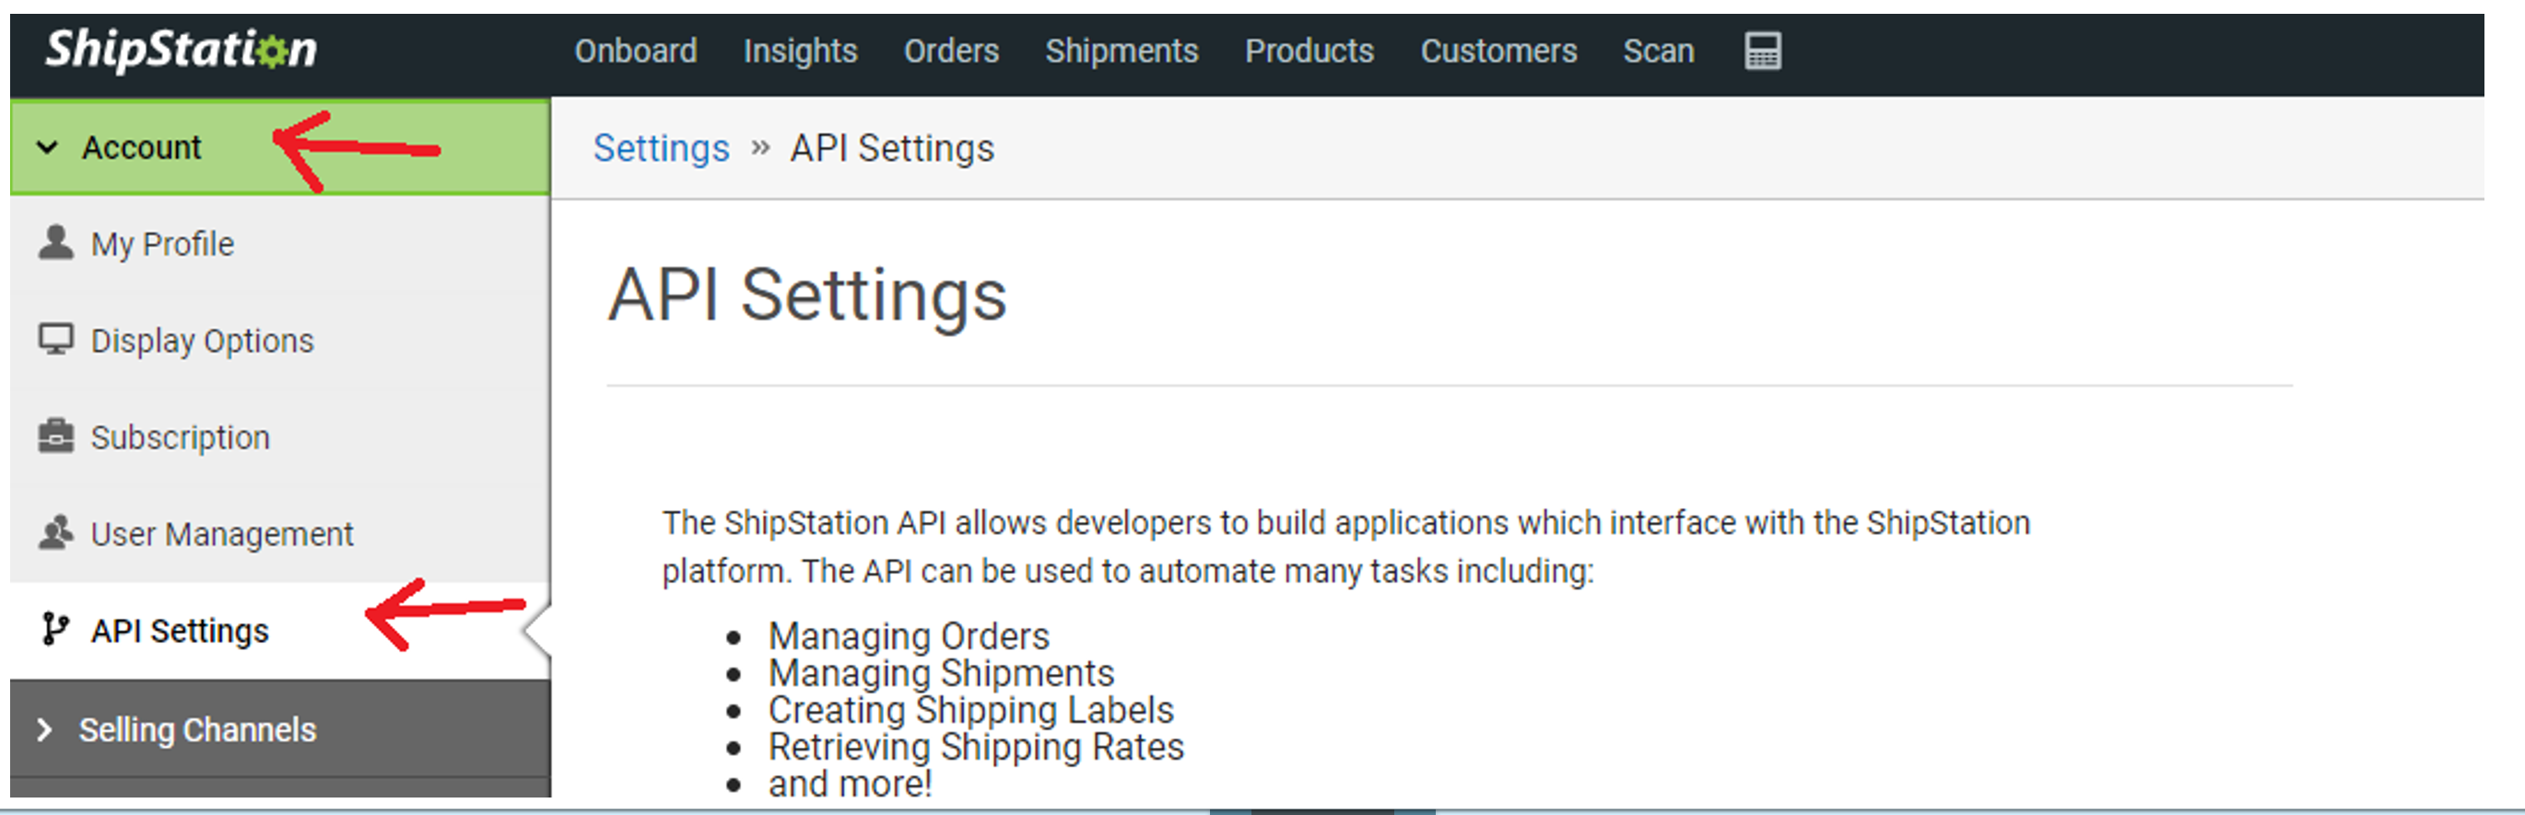2525x815 pixels.
Task: Select My Profile in the sidebar
Action: (279, 244)
